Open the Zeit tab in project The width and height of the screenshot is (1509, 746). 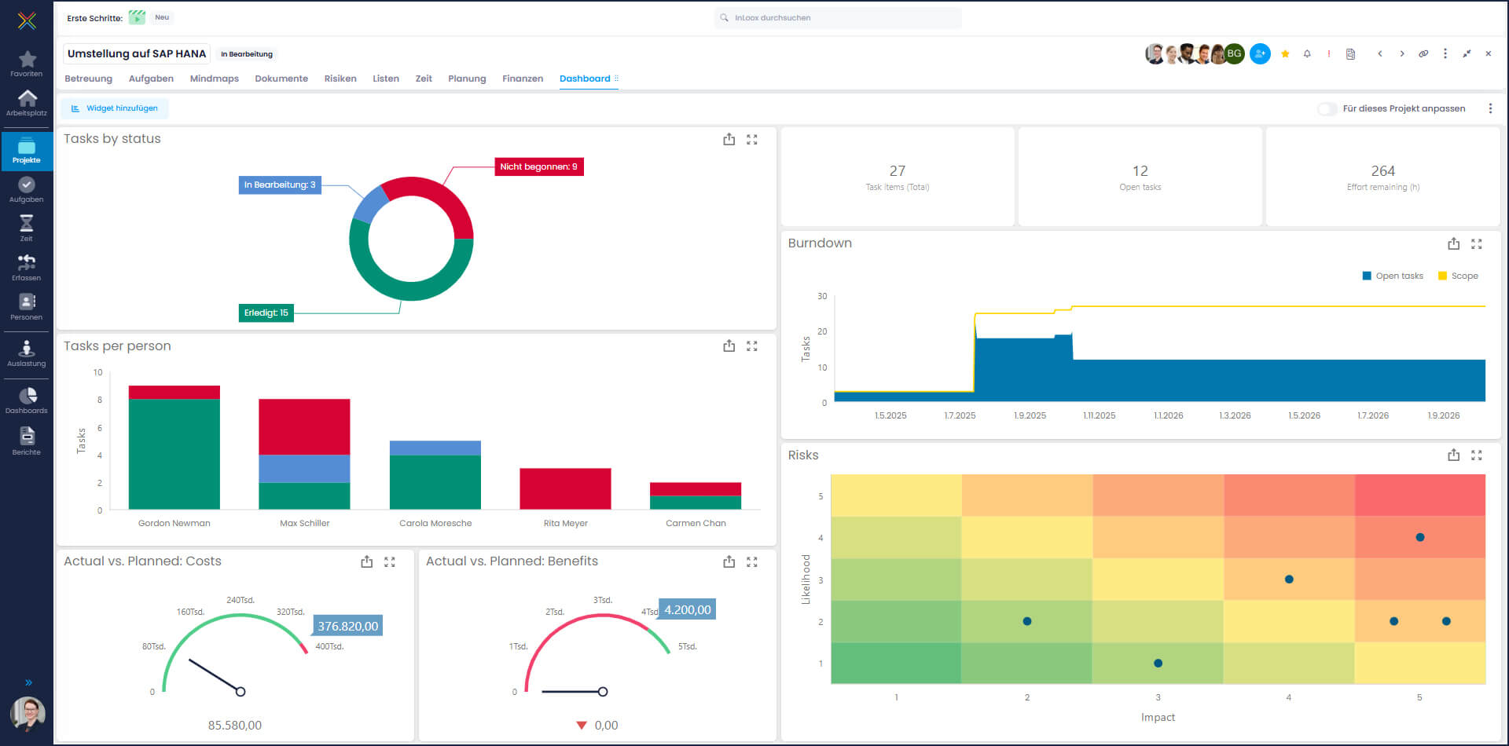pyautogui.click(x=424, y=79)
